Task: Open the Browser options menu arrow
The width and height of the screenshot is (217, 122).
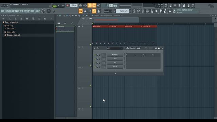Action: coord(1,16)
